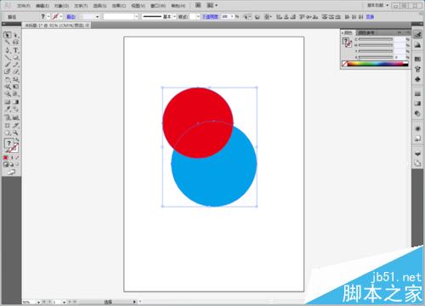
Task: Open zoom level dropdown in status bar
Action: tap(38, 303)
